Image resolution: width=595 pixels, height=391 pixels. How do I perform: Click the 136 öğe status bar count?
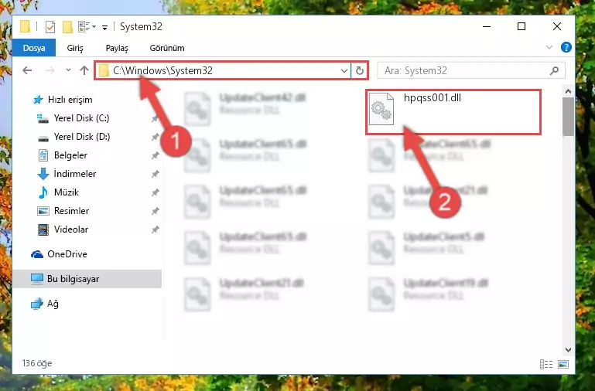[37, 363]
